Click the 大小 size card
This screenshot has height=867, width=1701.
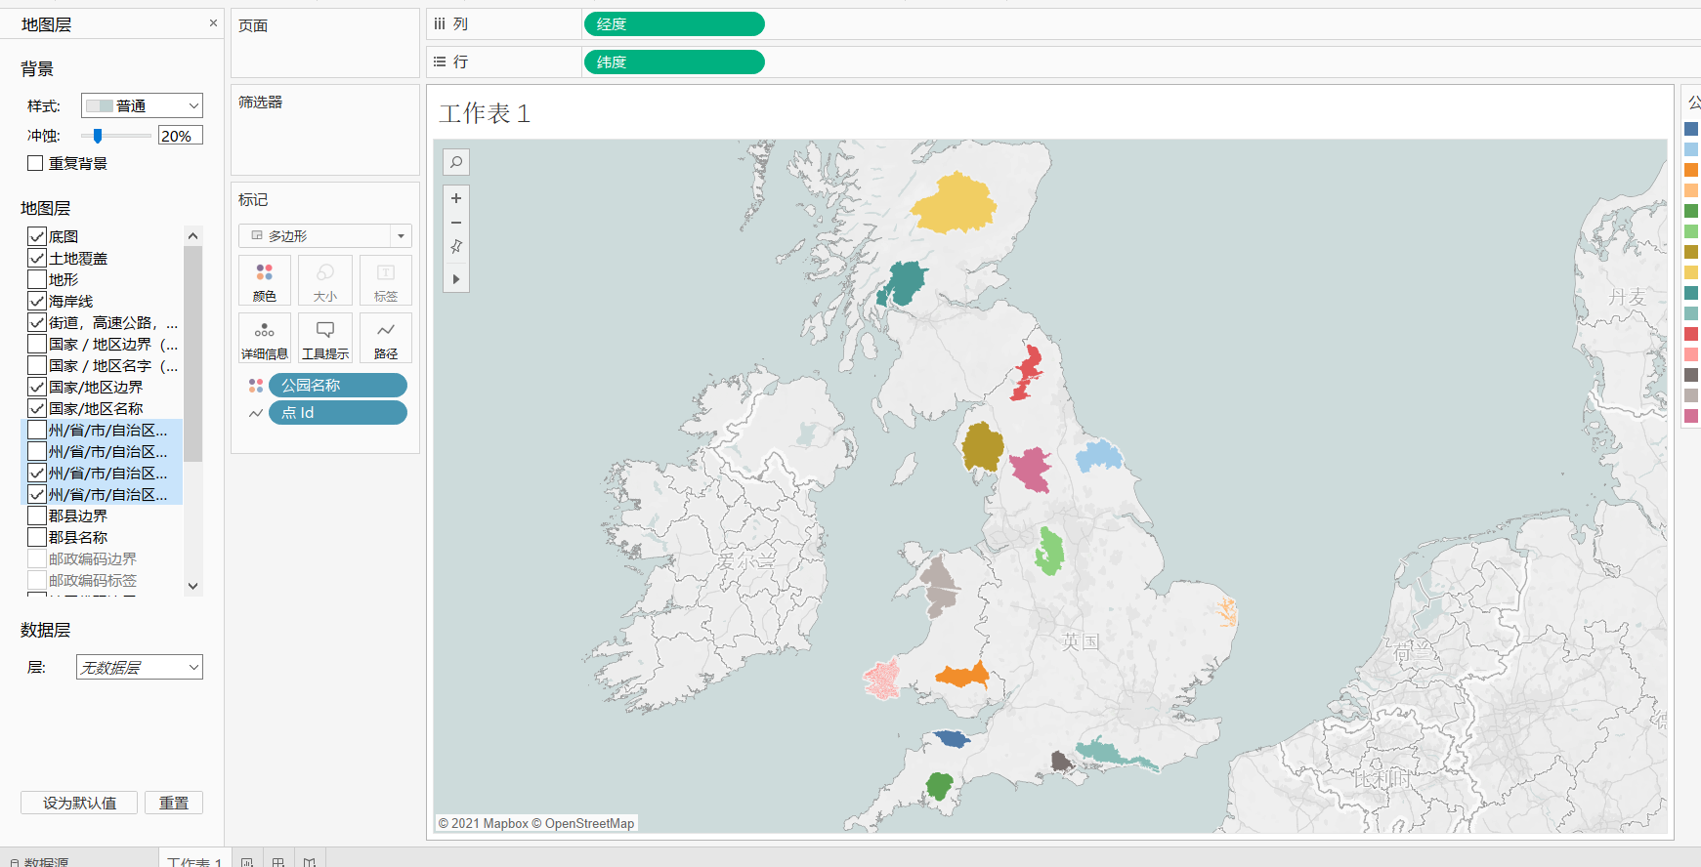pos(325,281)
